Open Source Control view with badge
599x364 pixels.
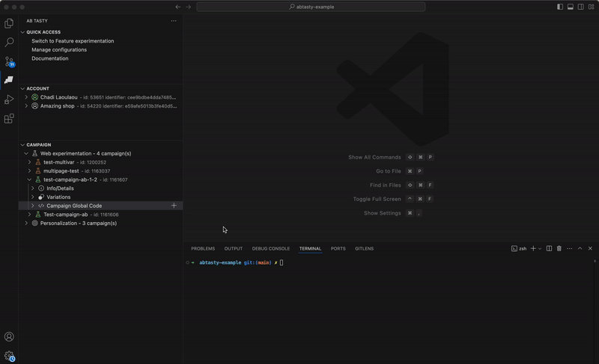pyautogui.click(x=9, y=61)
